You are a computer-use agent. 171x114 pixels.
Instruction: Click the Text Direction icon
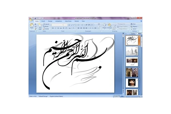(99, 24)
